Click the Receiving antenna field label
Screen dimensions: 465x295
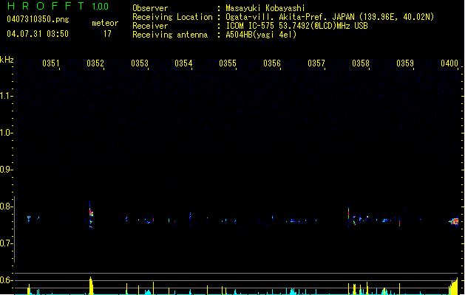coord(170,35)
